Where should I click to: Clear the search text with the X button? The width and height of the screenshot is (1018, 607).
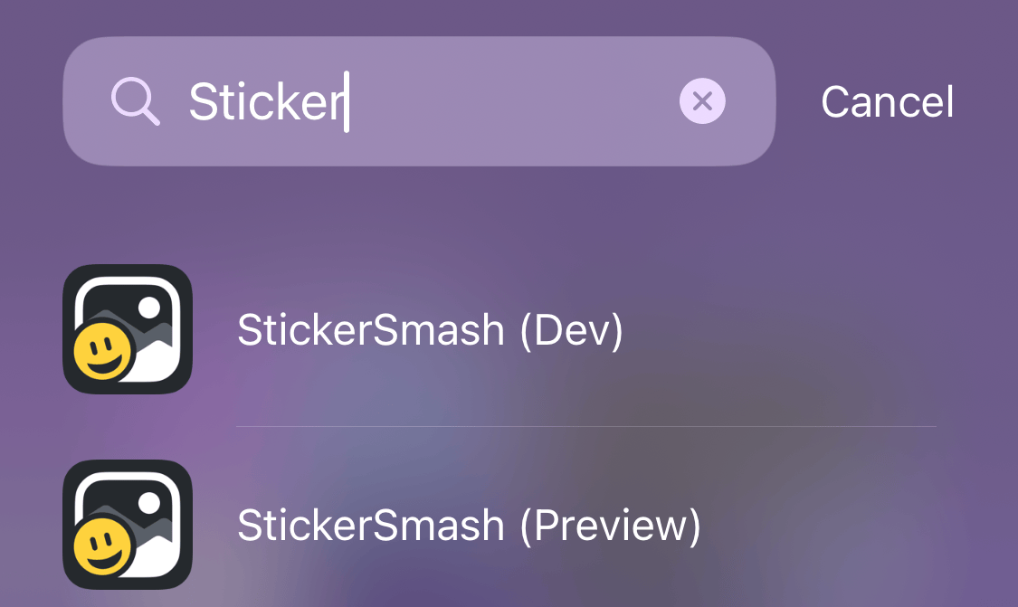click(702, 101)
